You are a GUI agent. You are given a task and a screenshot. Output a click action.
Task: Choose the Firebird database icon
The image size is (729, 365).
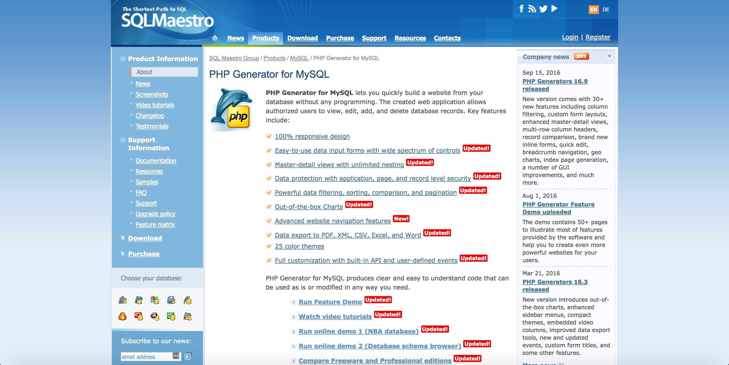pyautogui.click(x=123, y=316)
